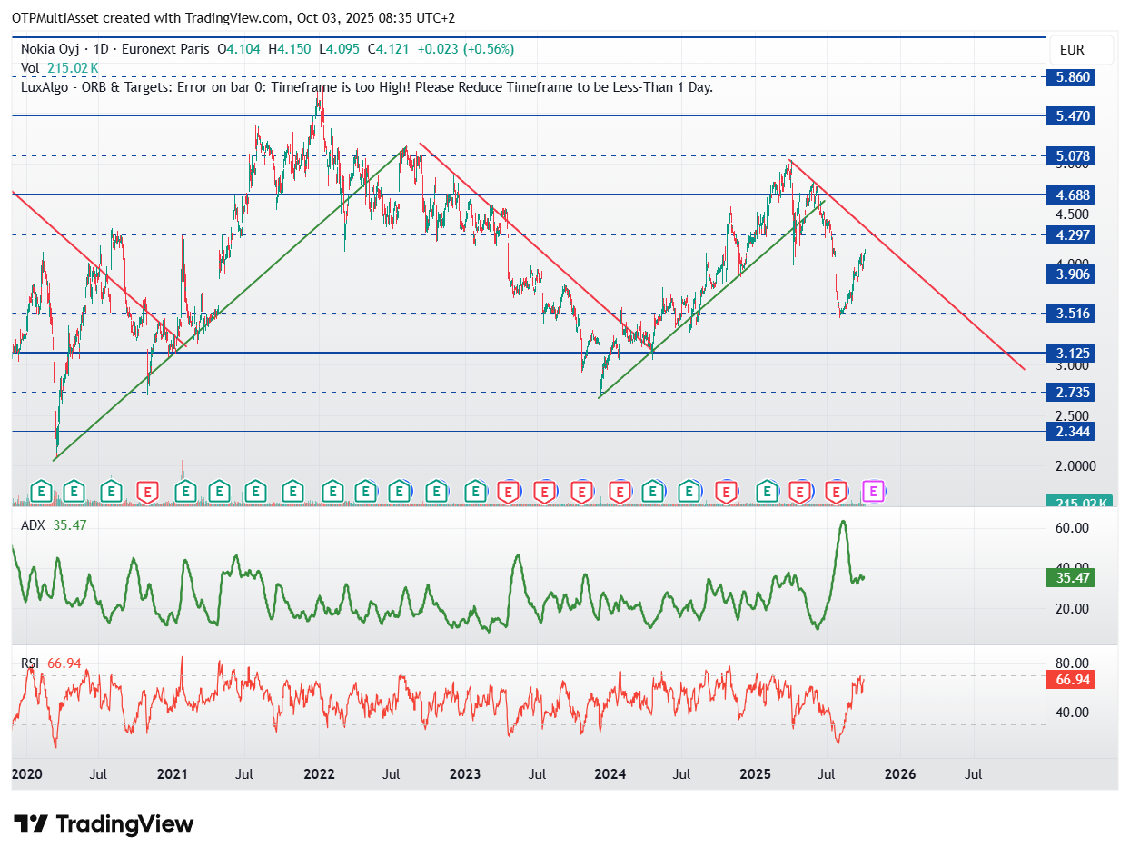Select the RSI indicator legend label
Image resolution: width=1130 pixels, height=858 pixels.
coord(32,663)
